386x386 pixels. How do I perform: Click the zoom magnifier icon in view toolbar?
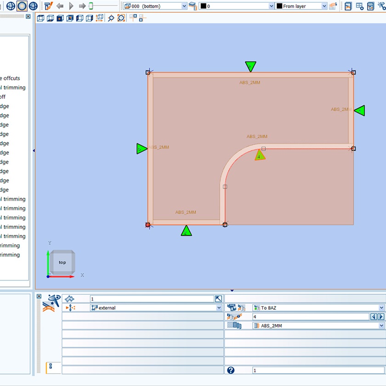click(111, 18)
